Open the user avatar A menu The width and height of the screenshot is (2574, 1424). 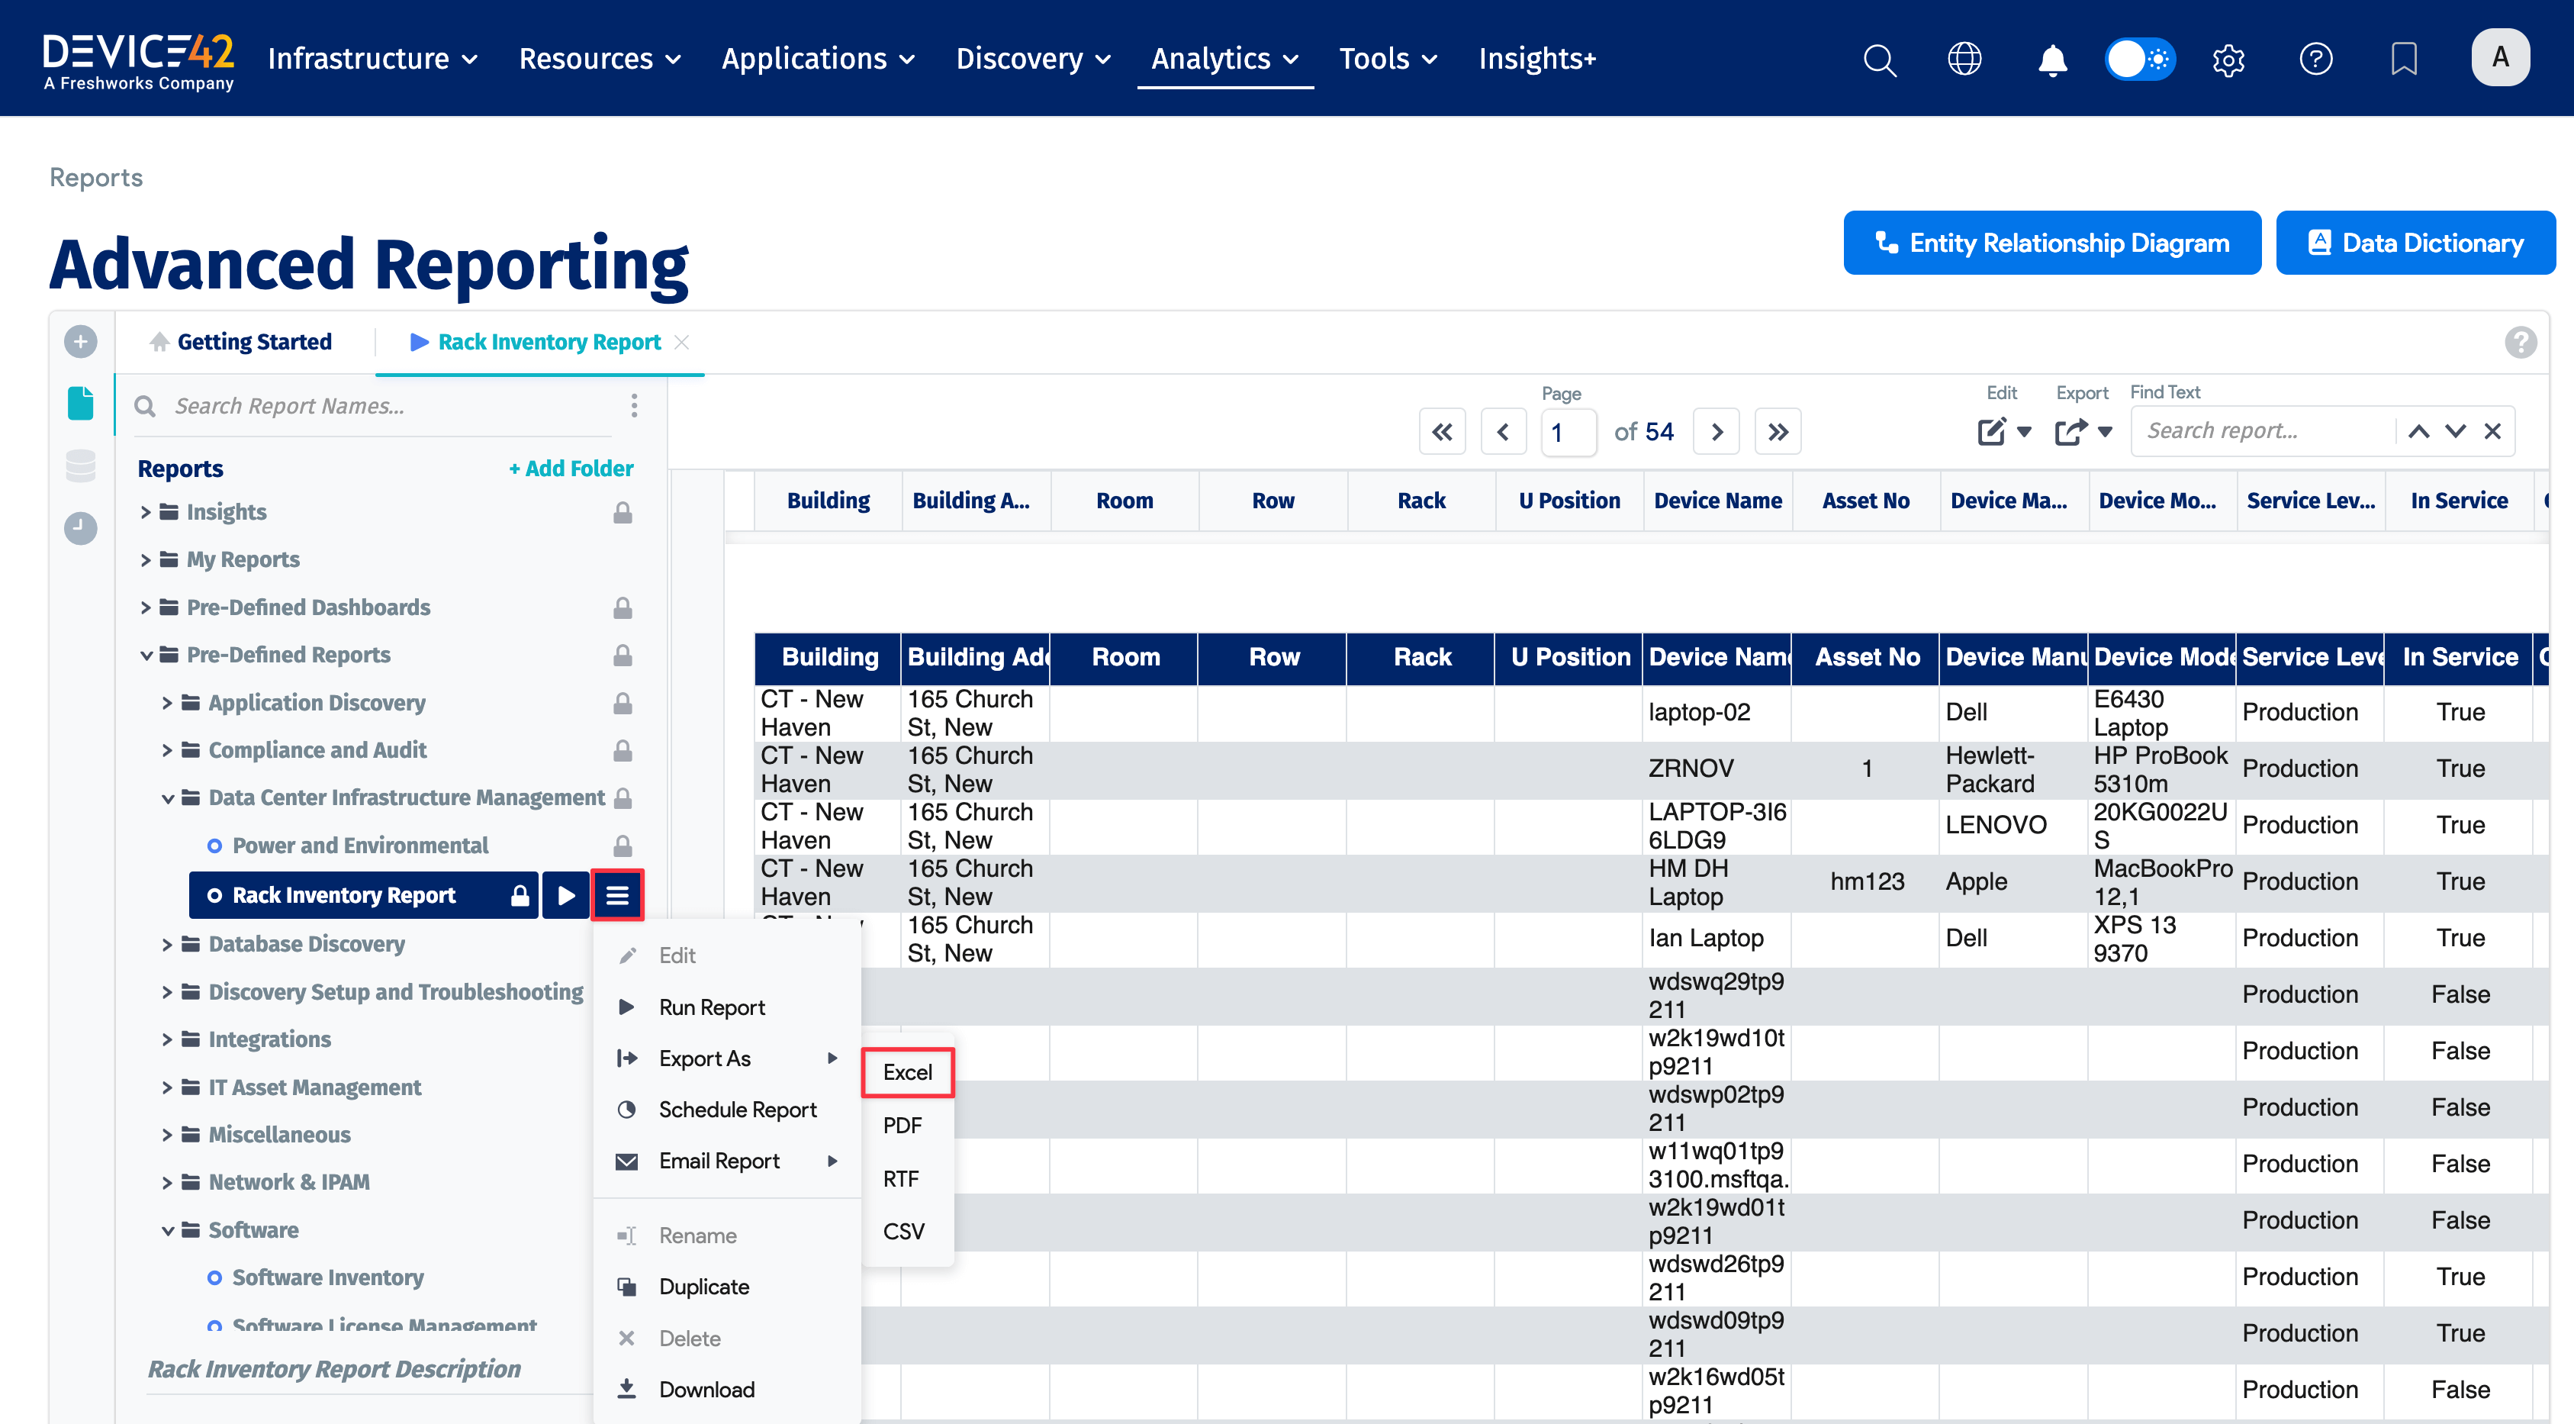tap(2500, 57)
